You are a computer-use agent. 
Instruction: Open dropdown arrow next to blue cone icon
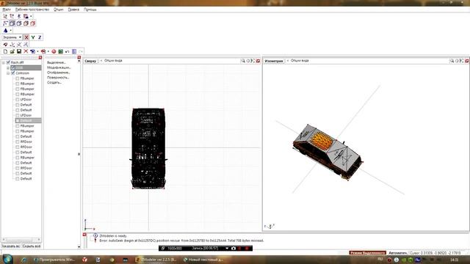[x=10, y=31]
